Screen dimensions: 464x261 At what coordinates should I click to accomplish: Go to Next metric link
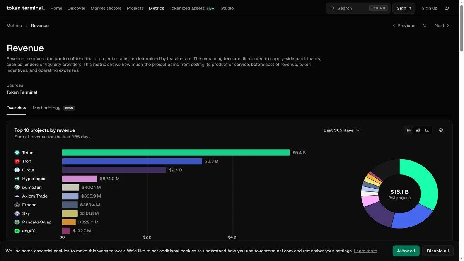[442, 26]
